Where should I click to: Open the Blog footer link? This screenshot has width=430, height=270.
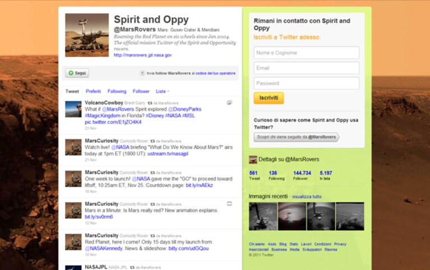point(283,244)
